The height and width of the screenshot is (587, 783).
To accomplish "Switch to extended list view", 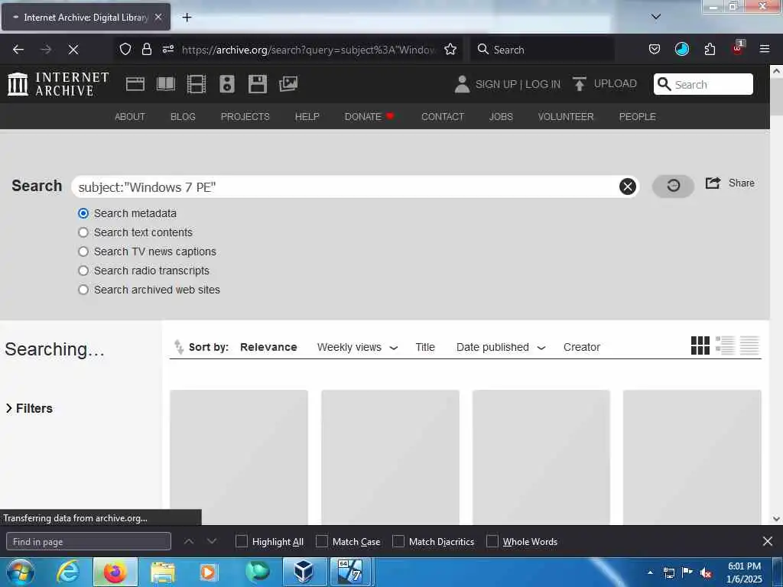I will (725, 345).
